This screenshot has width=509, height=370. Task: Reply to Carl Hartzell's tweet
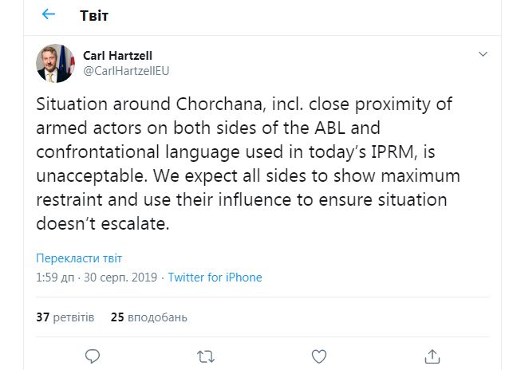[93, 355]
